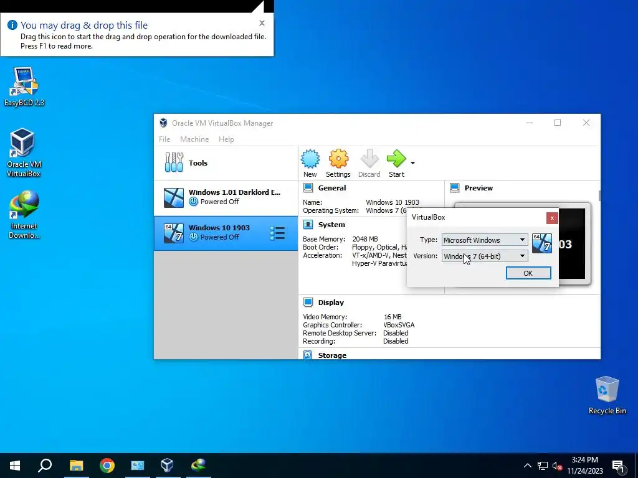Open the Windows Start menu
This screenshot has width=638, height=478.
[x=15, y=466]
